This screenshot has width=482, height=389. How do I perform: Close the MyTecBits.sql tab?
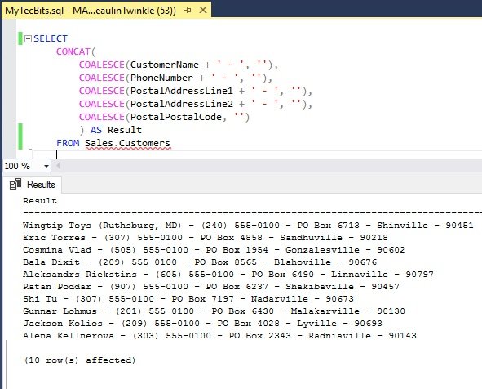[x=203, y=10]
